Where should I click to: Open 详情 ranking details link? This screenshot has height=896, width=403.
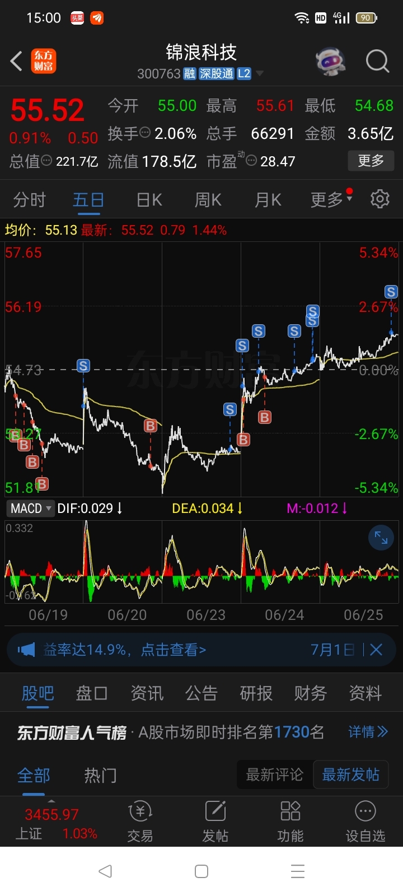(368, 732)
